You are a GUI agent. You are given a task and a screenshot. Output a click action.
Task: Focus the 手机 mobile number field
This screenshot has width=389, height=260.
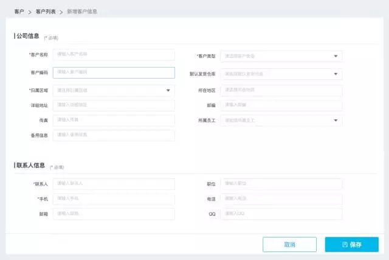114,199
